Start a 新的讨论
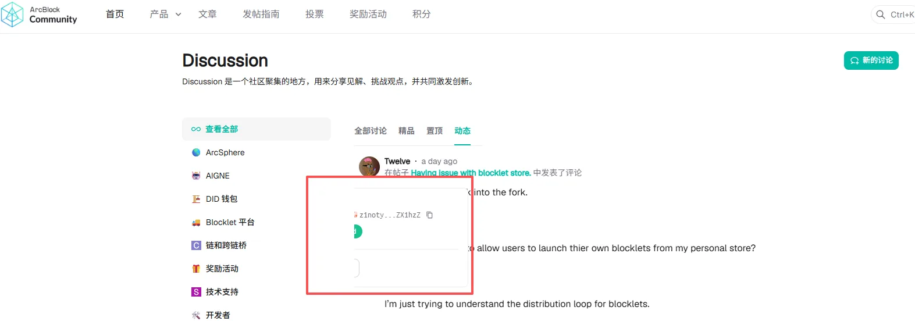 coord(871,60)
